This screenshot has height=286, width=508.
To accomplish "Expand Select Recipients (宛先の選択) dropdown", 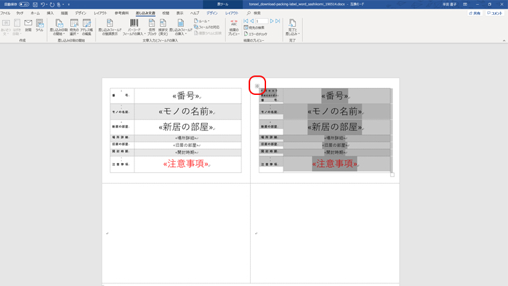I will [x=74, y=27].
